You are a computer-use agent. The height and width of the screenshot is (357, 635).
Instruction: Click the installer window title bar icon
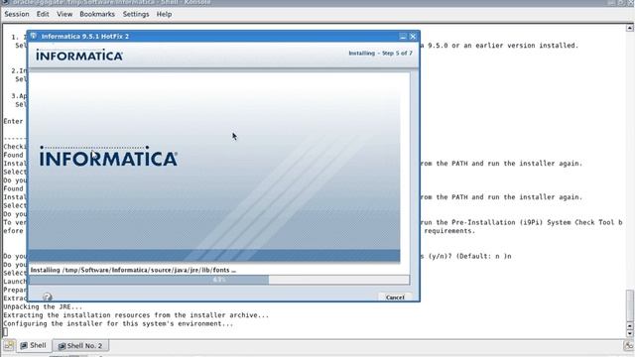(x=33, y=36)
